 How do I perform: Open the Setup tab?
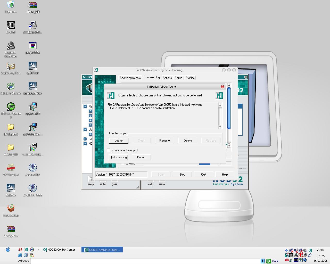point(178,78)
